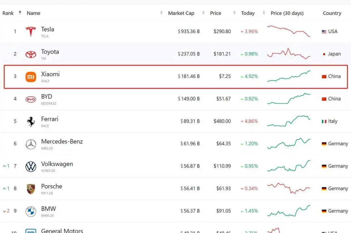Screen dimensions: 351x233
Task: Click the USA flag in Tesla row
Action: (324, 32)
